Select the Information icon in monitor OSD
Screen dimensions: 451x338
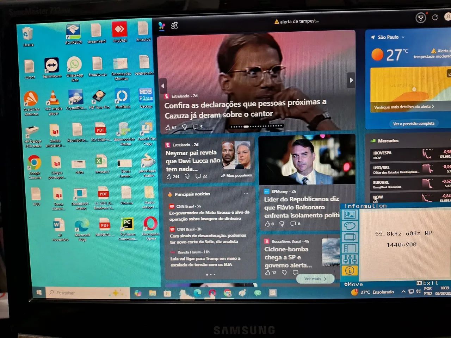(350, 270)
